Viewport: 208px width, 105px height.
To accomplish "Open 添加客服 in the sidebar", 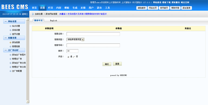I will pos(16,42).
